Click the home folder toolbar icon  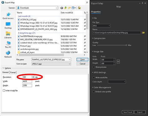(79, 8)
